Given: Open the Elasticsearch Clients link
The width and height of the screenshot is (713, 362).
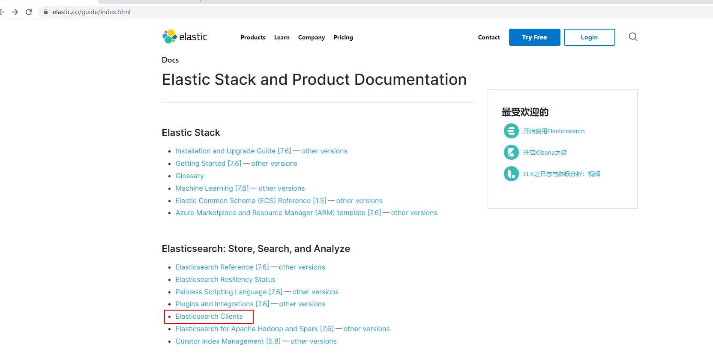Looking at the screenshot, I should pyautogui.click(x=209, y=316).
